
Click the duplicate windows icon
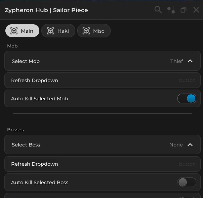(x=183, y=10)
